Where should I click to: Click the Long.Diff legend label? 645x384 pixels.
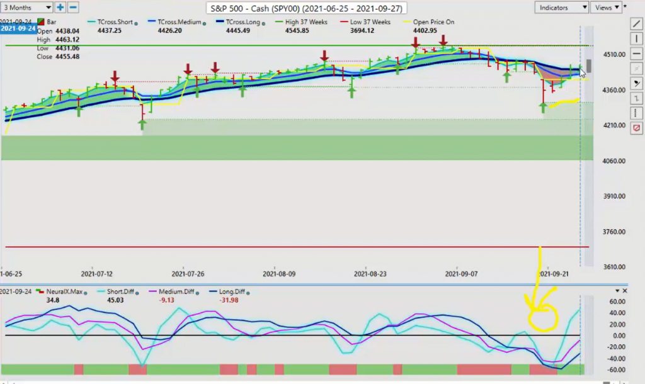tap(232, 291)
